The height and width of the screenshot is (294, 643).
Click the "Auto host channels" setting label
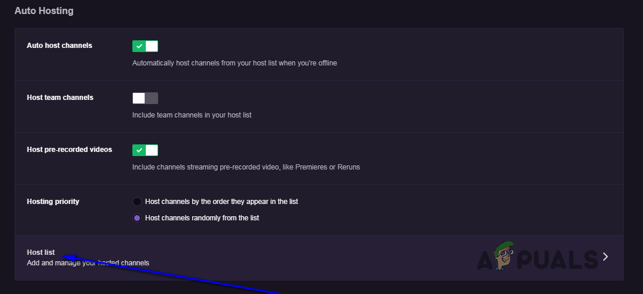click(59, 46)
